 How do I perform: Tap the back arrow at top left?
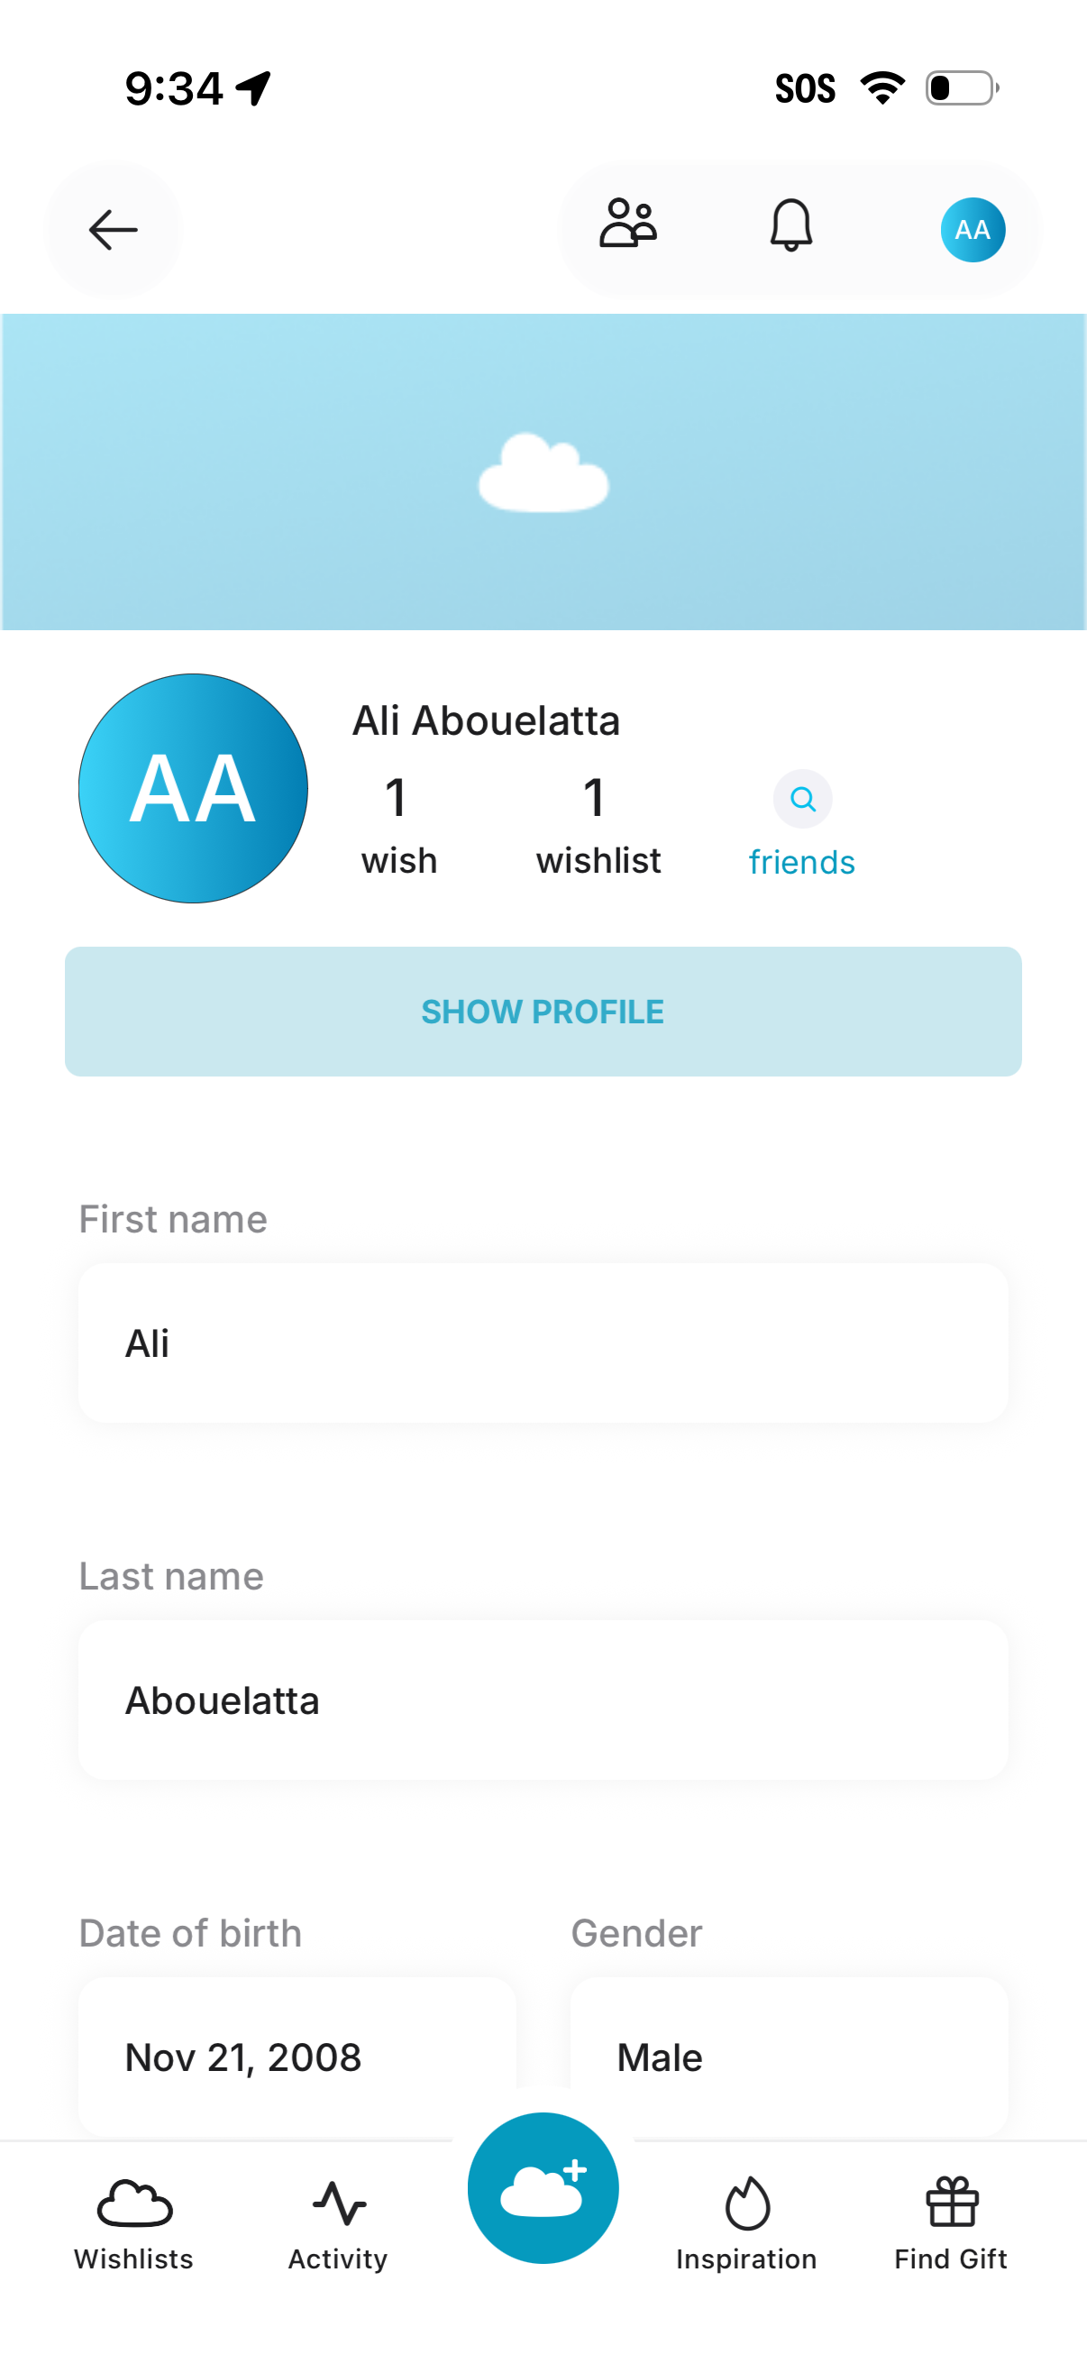tap(112, 229)
